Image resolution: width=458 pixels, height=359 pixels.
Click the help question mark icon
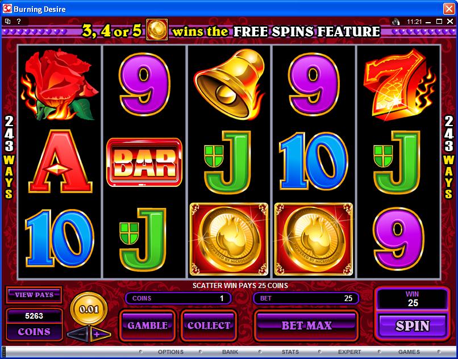pos(19,22)
